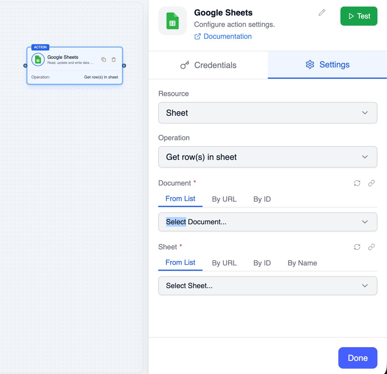This screenshot has height=374, width=387.
Task: Refresh the Sheet list
Action: [x=357, y=247]
